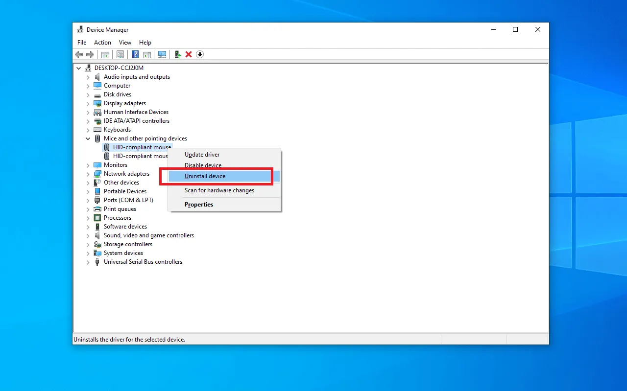Select the highlighted HID-compliant mouse entry
Image resolution: width=627 pixels, height=391 pixels.
pos(137,147)
